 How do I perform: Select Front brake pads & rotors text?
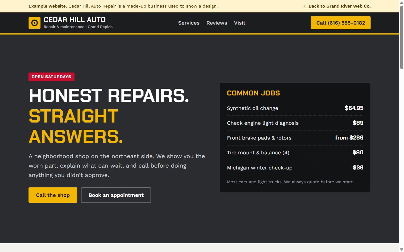point(259,138)
